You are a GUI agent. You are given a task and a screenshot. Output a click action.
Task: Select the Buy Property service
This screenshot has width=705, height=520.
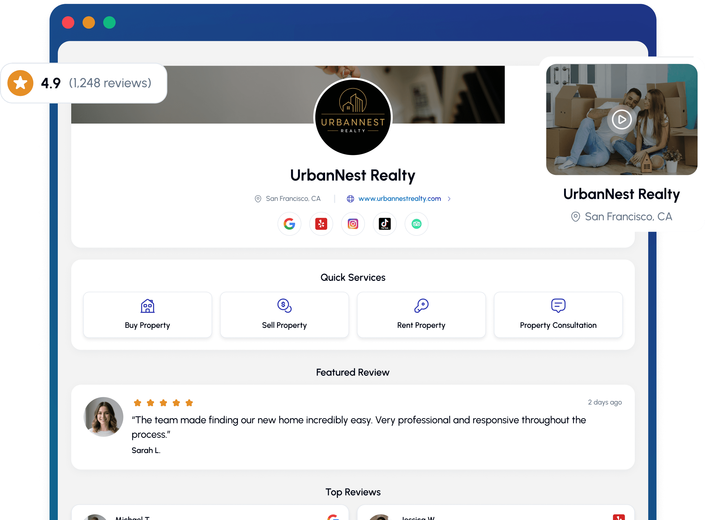pos(147,315)
